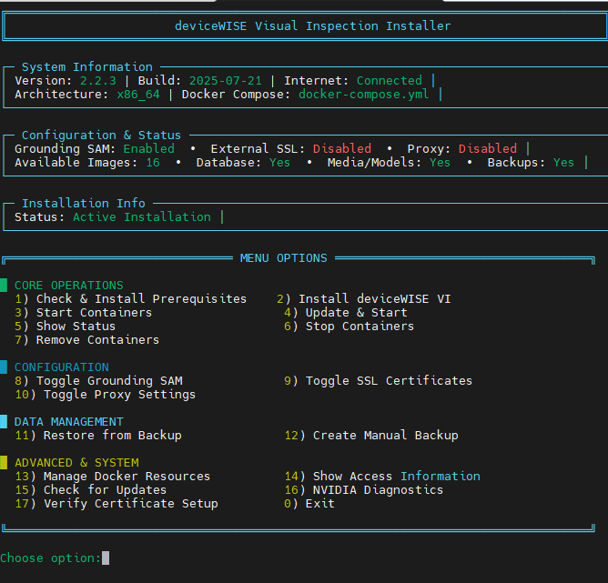Open the Show Status option

(x=65, y=327)
